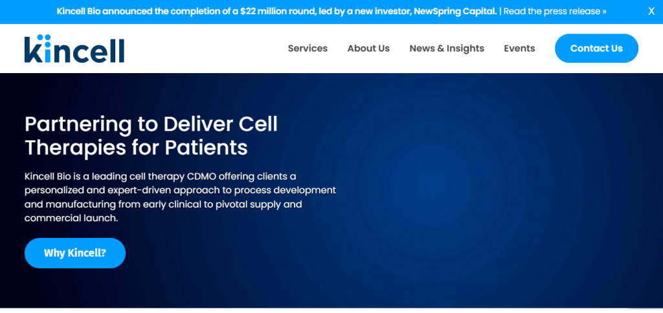Open the Events page
Image resolution: width=663 pixels, height=313 pixels.
coord(519,48)
